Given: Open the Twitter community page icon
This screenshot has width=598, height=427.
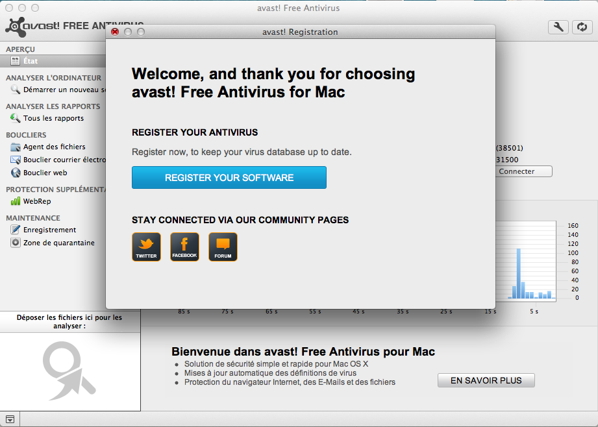Looking at the screenshot, I should pyautogui.click(x=147, y=247).
